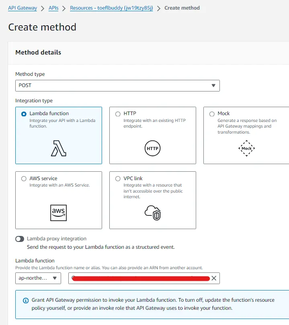
Task: Click the Lambda function name input field
Action: coord(139,278)
